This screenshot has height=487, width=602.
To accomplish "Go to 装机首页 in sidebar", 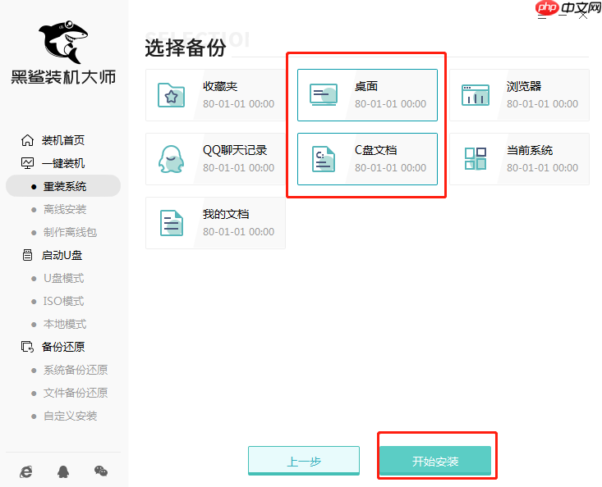I will (63, 140).
